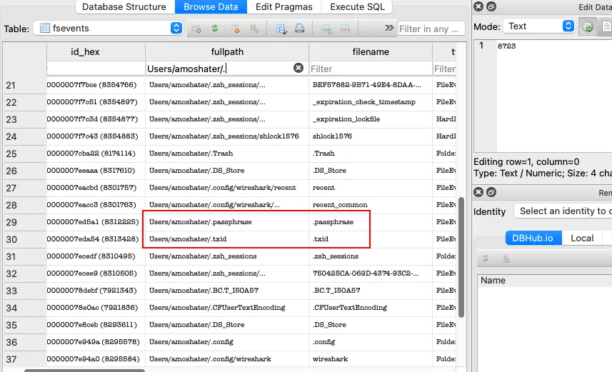The image size is (612, 372).
Task: Click the id_hex column filter field
Action: [96, 69]
